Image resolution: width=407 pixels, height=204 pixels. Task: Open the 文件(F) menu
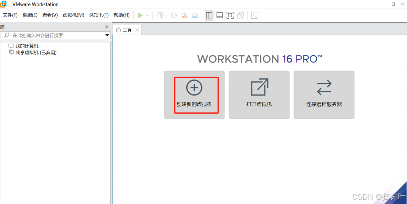[x=10, y=15]
